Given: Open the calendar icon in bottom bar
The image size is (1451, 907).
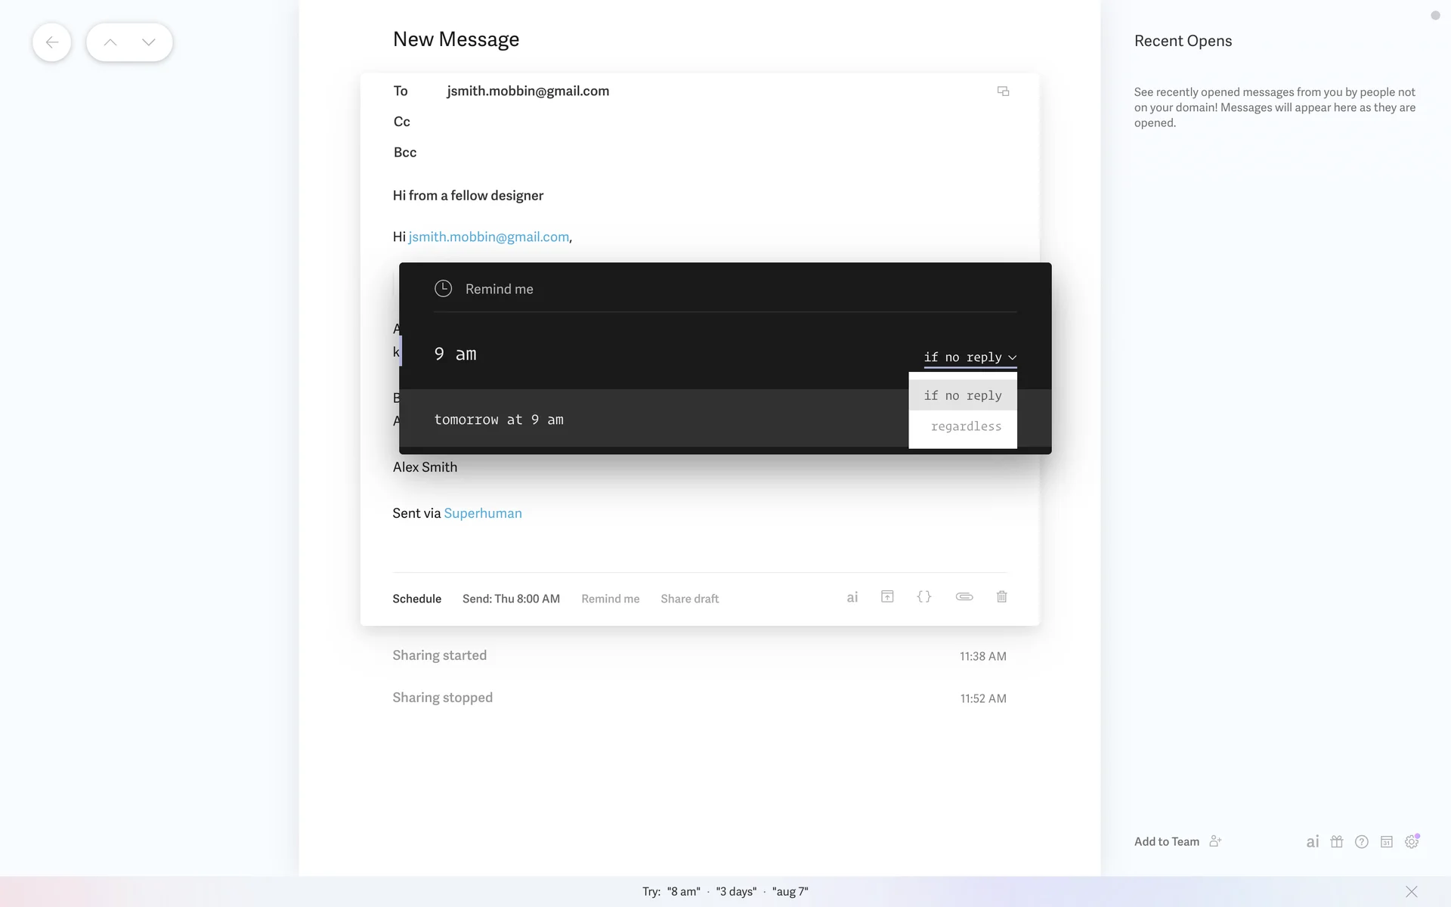Looking at the screenshot, I should [x=1386, y=842].
